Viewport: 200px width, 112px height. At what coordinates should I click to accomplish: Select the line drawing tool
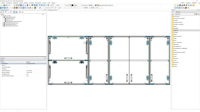click(x=43, y=8)
